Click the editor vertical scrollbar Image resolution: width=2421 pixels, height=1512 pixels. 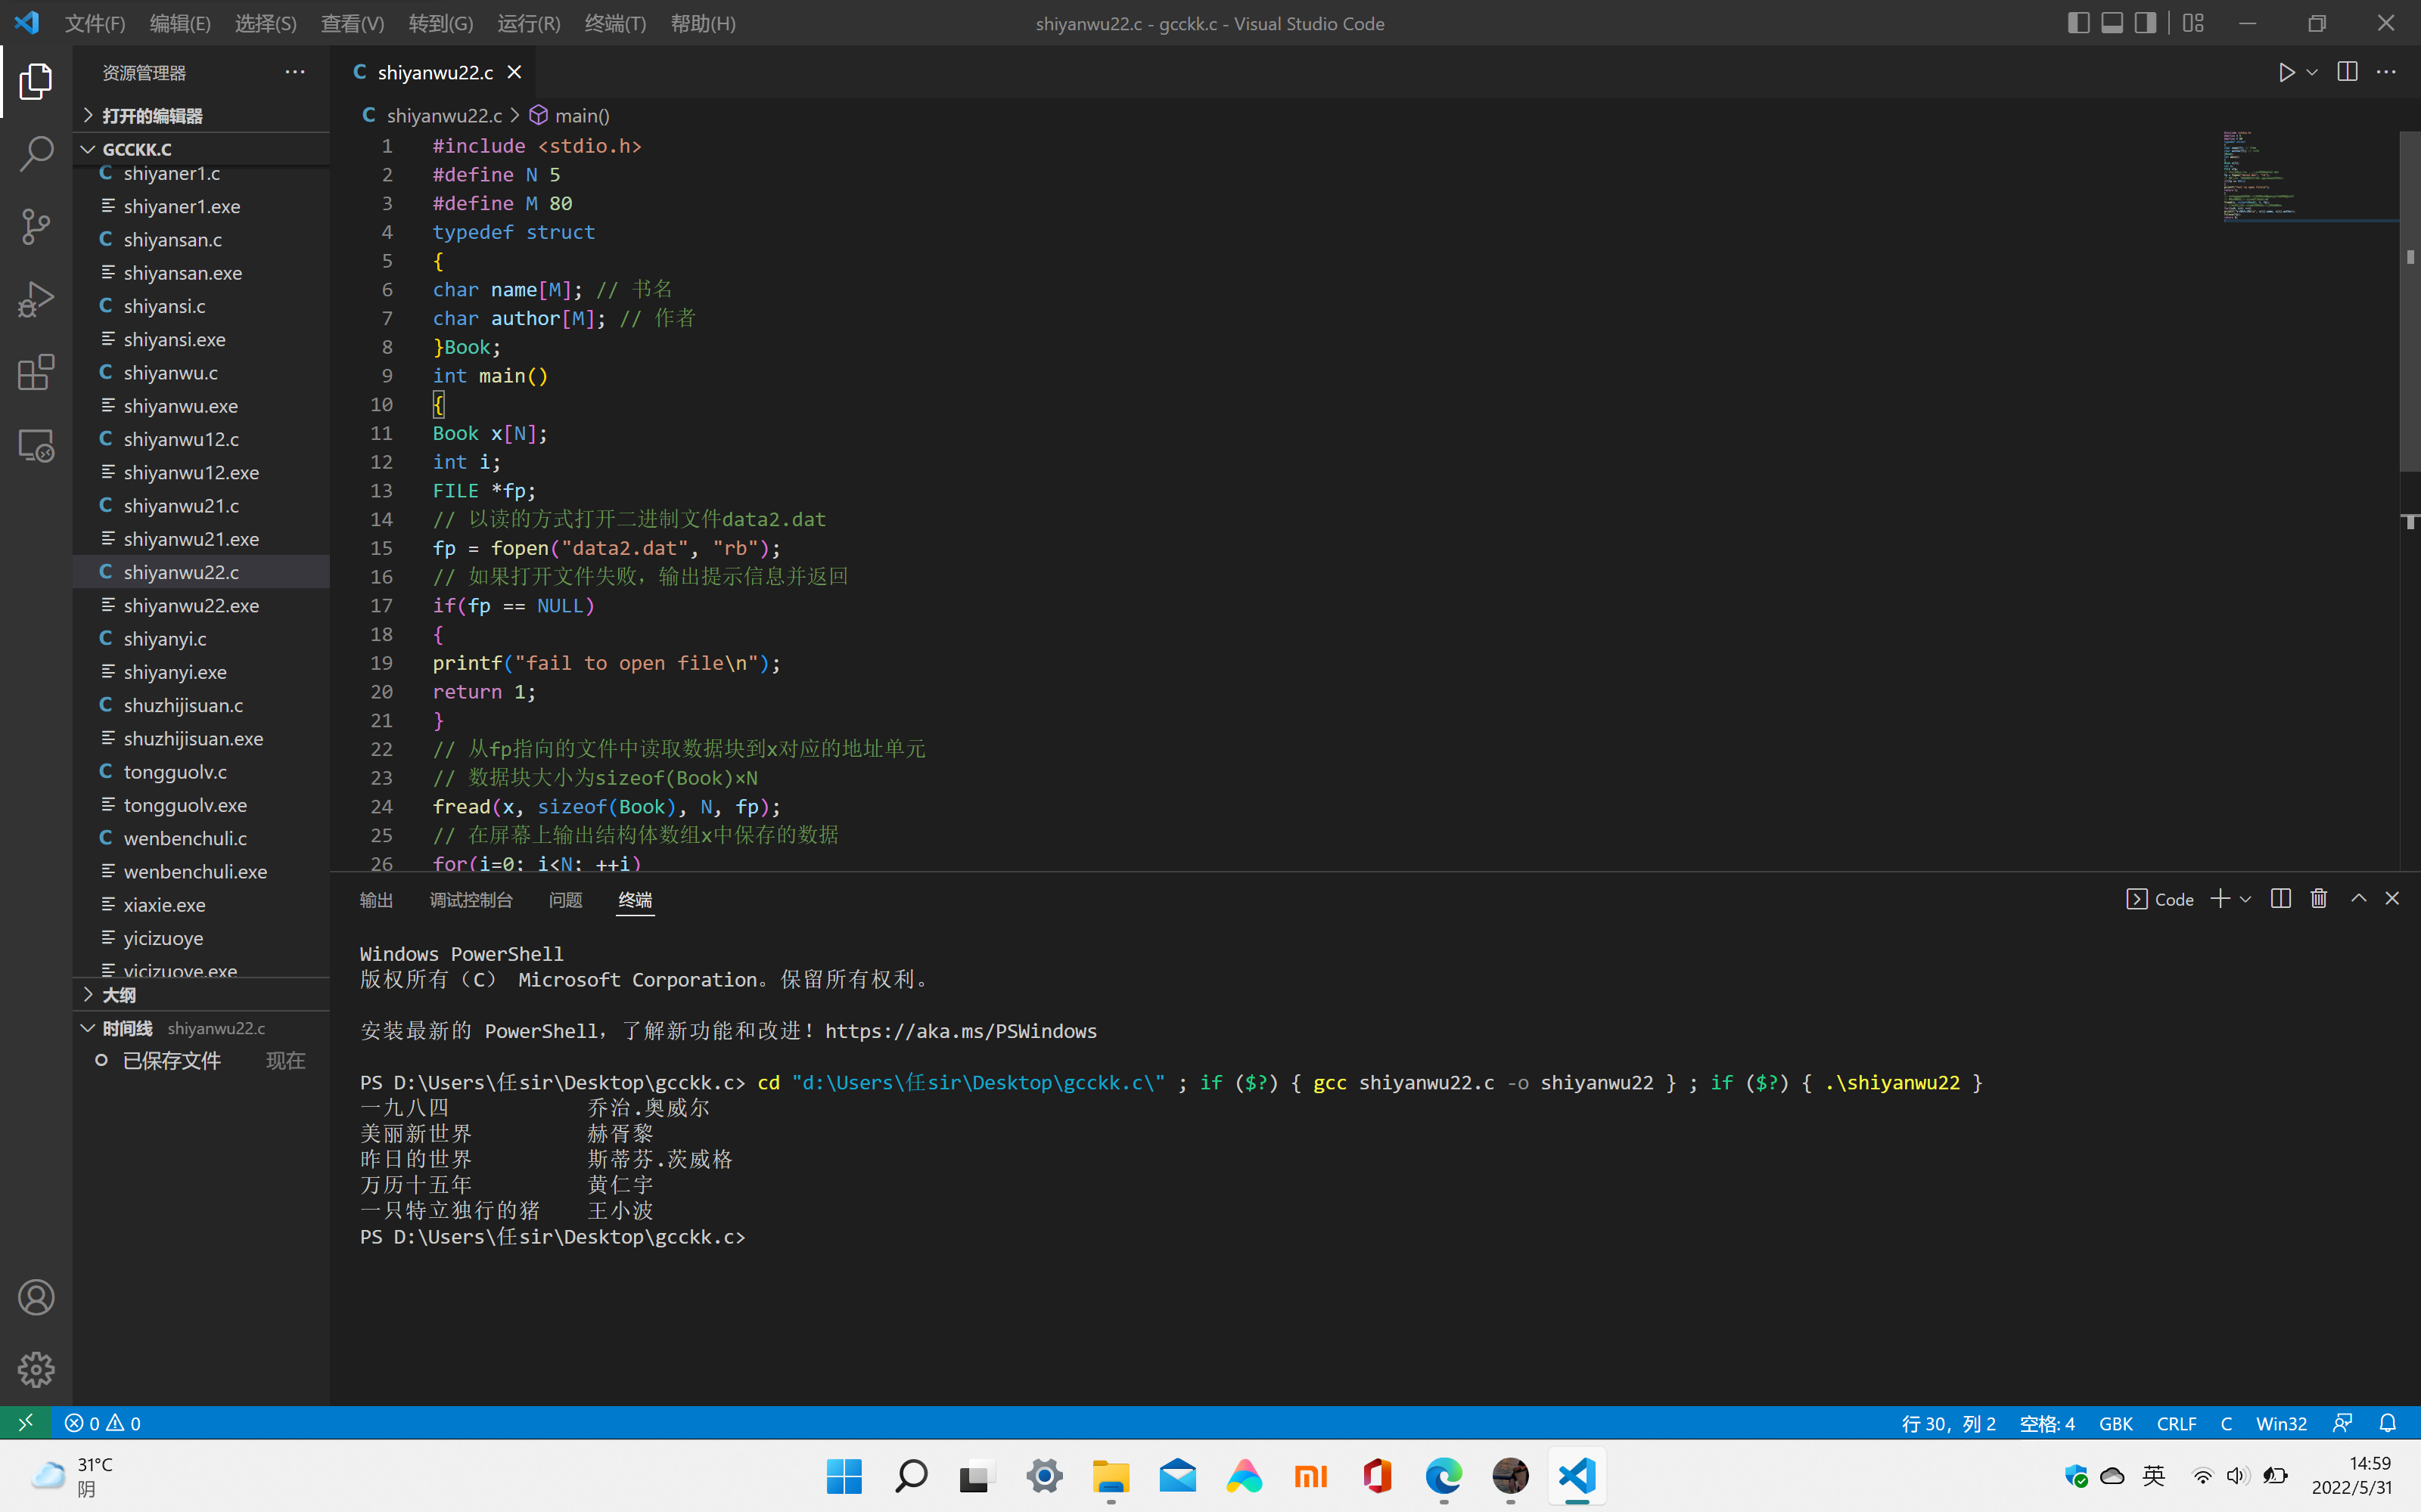tap(2409, 300)
